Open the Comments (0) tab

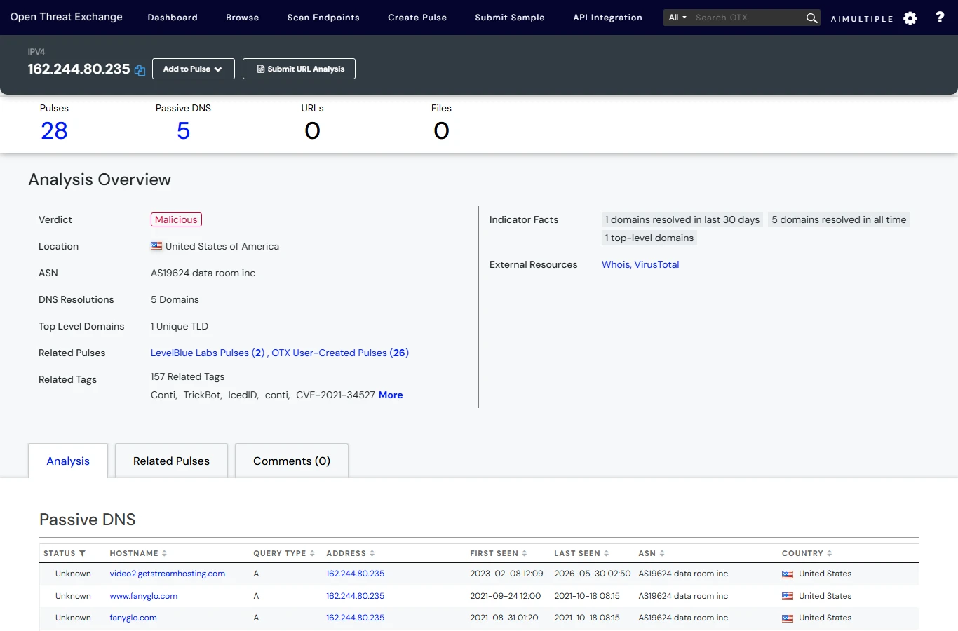pos(292,461)
